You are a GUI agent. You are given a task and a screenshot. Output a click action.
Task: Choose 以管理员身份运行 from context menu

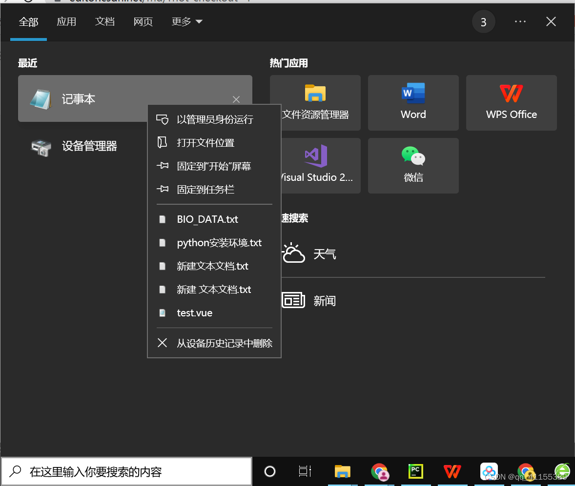214,119
